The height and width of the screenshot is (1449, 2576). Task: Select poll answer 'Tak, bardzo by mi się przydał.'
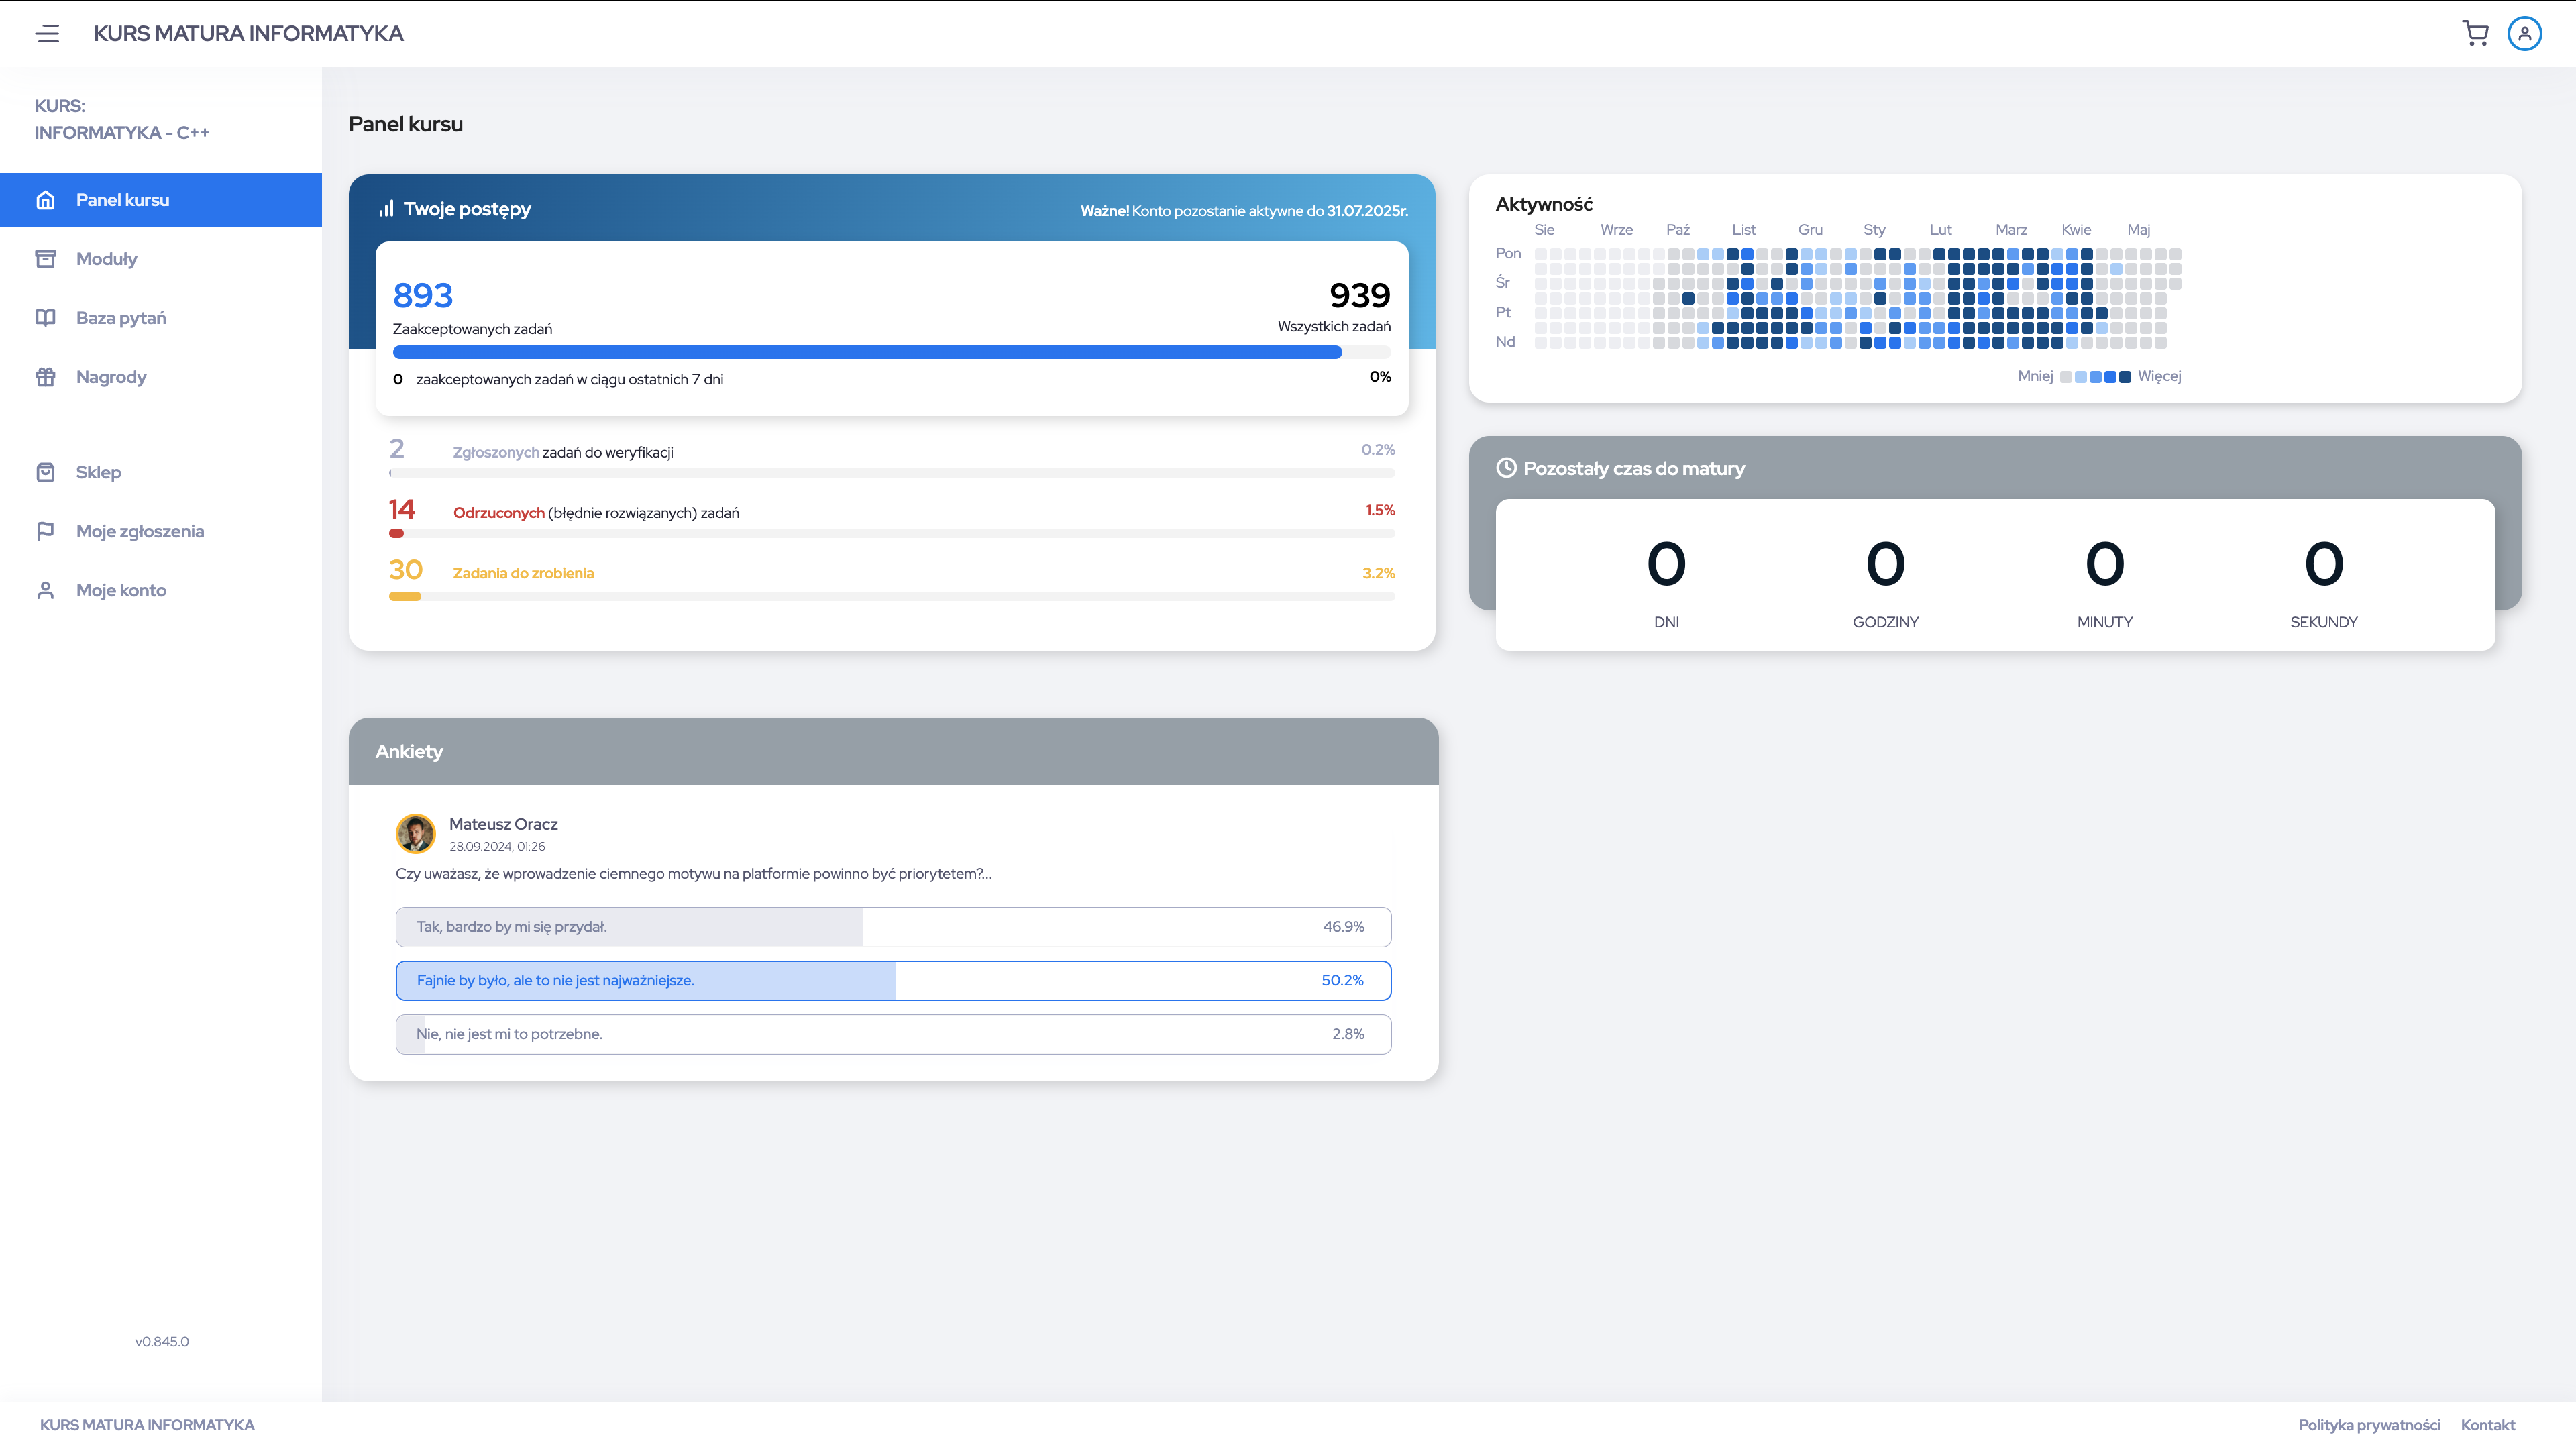pyautogui.click(x=893, y=927)
